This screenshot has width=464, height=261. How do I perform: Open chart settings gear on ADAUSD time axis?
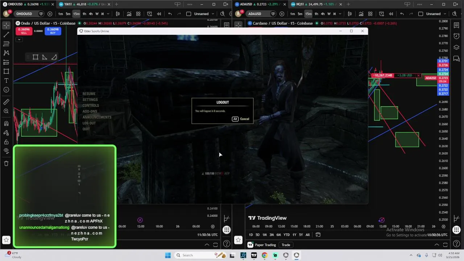[x=443, y=227]
